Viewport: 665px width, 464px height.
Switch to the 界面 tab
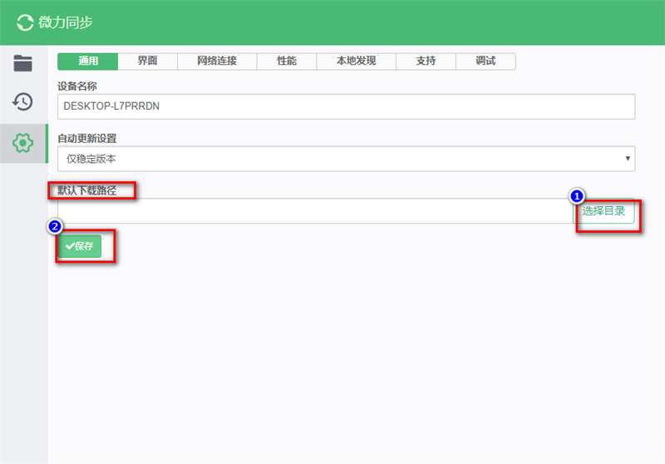(148, 61)
